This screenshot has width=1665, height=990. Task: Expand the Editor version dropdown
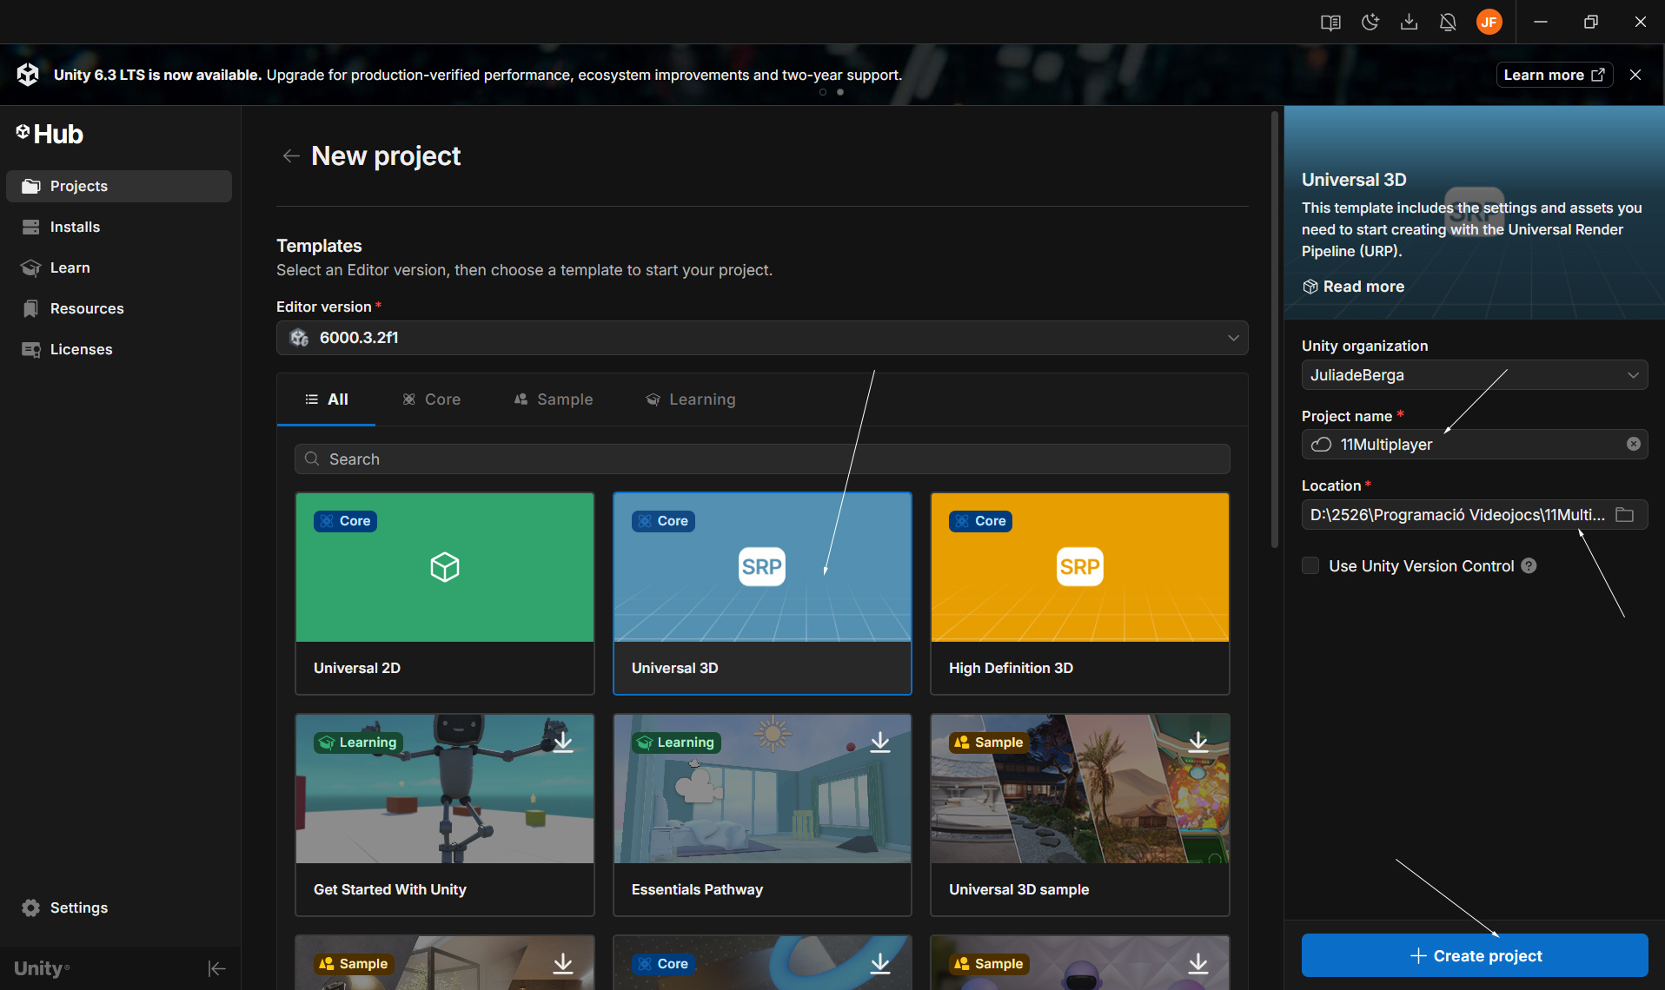pyautogui.click(x=761, y=338)
